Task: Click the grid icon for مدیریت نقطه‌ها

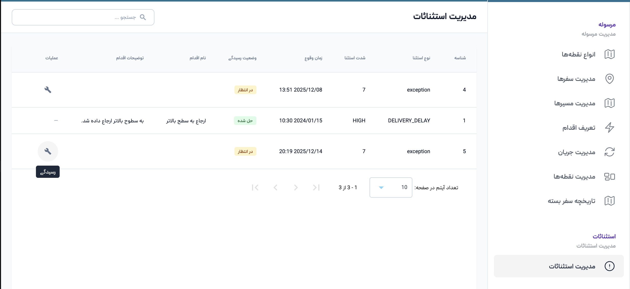Action: [x=609, y=176]
